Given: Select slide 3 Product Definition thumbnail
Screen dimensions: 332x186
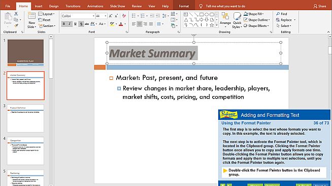Looking at the screenshot, I should 25,118.
